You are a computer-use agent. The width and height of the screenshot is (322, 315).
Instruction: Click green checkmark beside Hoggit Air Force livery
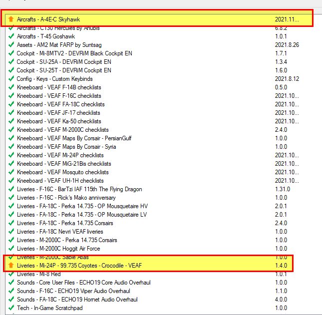point(11,249)
